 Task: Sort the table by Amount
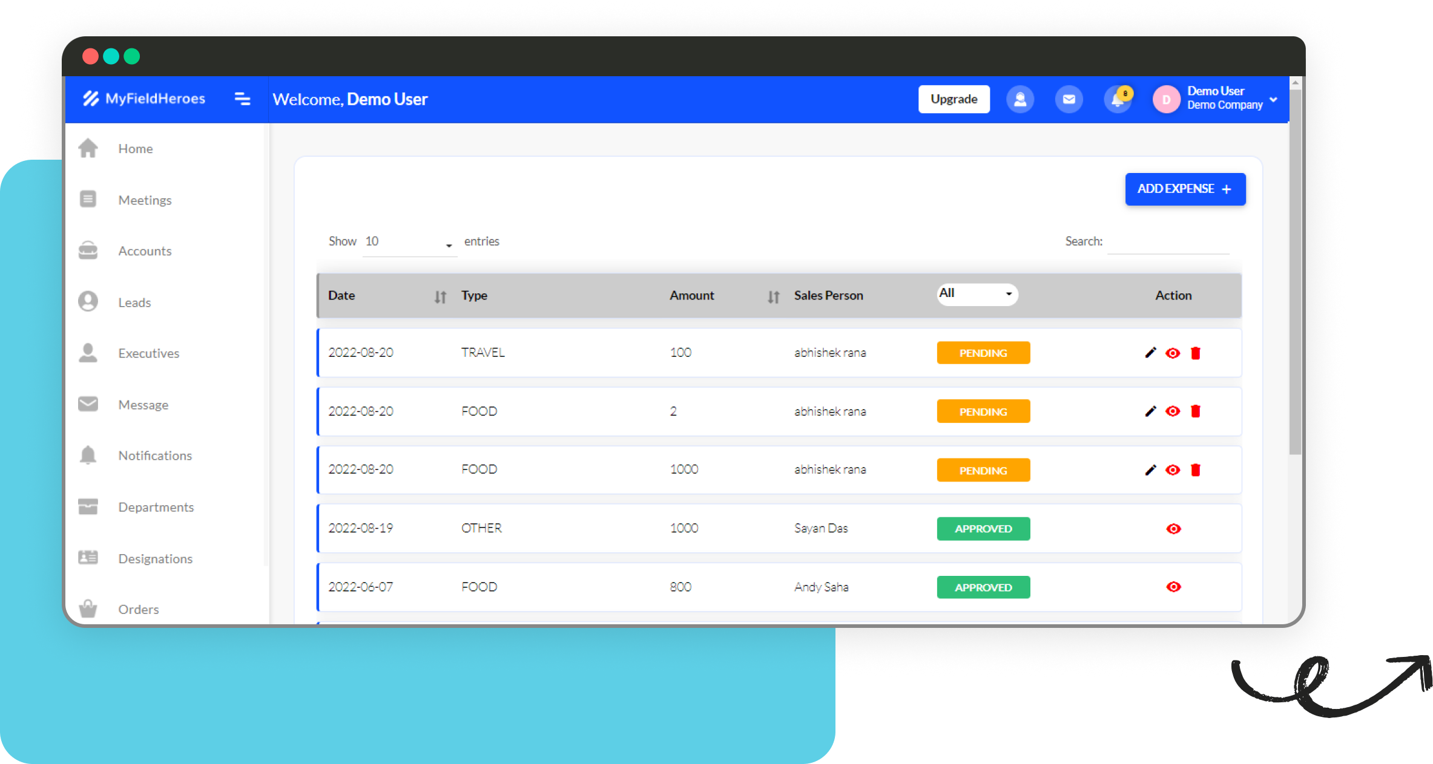point(773,296)
